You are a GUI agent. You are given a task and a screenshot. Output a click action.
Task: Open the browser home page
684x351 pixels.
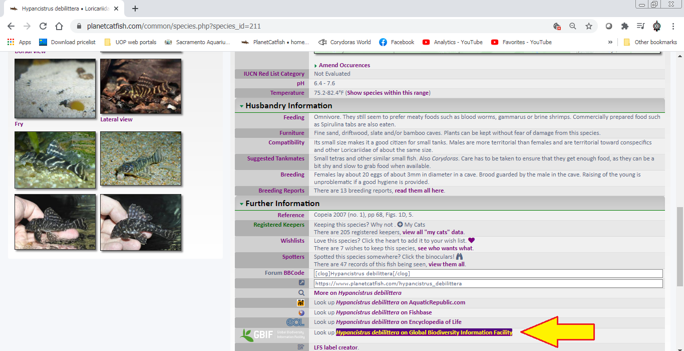59,26
